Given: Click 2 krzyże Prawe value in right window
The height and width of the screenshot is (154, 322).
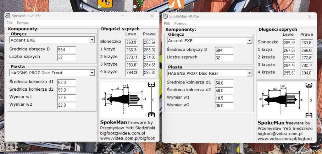Looking at the screenshot, I should [x=307, y=58].
